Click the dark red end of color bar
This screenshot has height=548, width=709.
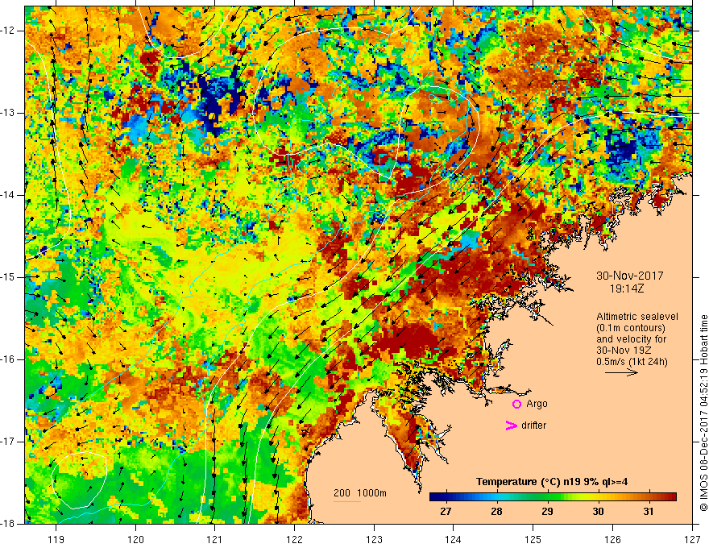point(671,497)
